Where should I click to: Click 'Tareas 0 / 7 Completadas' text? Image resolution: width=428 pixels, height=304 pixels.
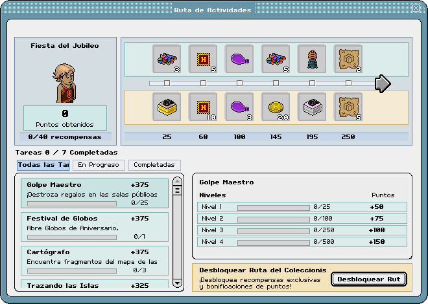point(66,153)
